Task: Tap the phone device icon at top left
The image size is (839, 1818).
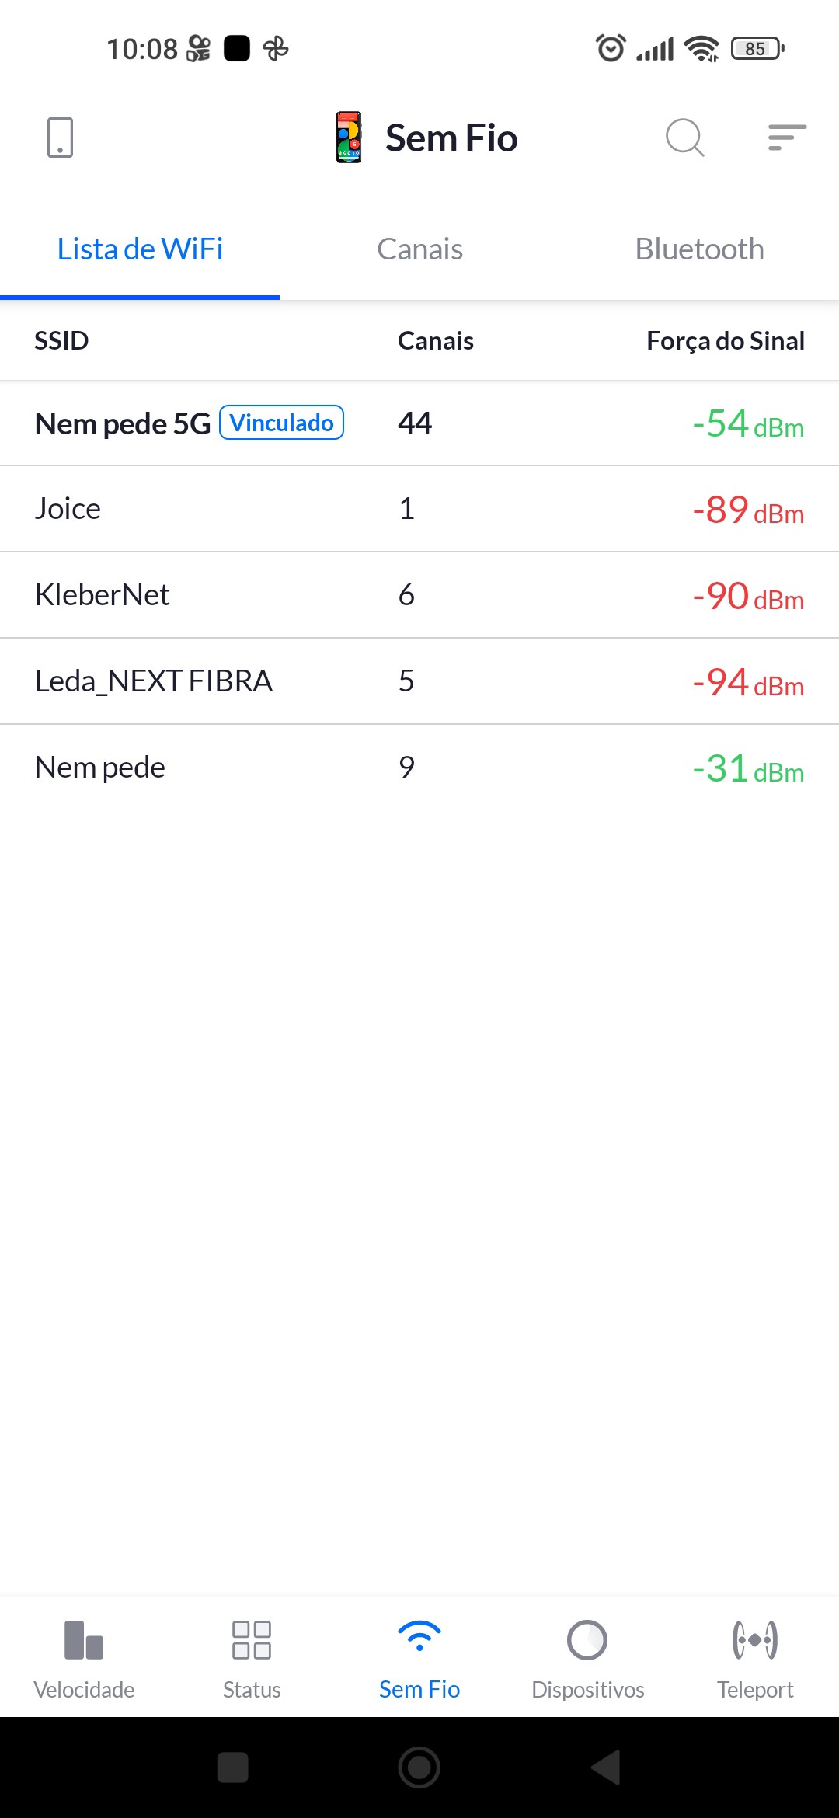Action: click(61, 138)
